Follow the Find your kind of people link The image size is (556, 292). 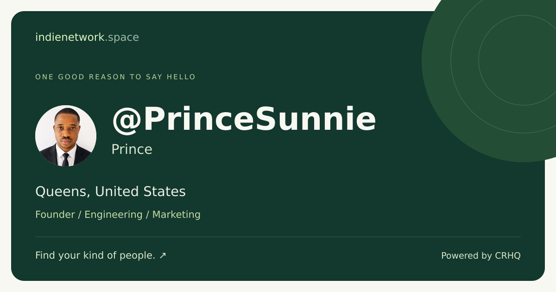[x=101, y=255]
